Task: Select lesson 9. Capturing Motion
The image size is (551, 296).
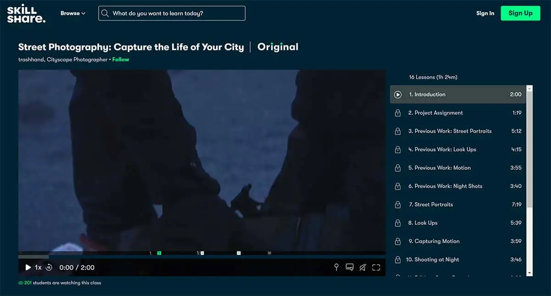Action: pyautogui.click(x=458, y=241)
